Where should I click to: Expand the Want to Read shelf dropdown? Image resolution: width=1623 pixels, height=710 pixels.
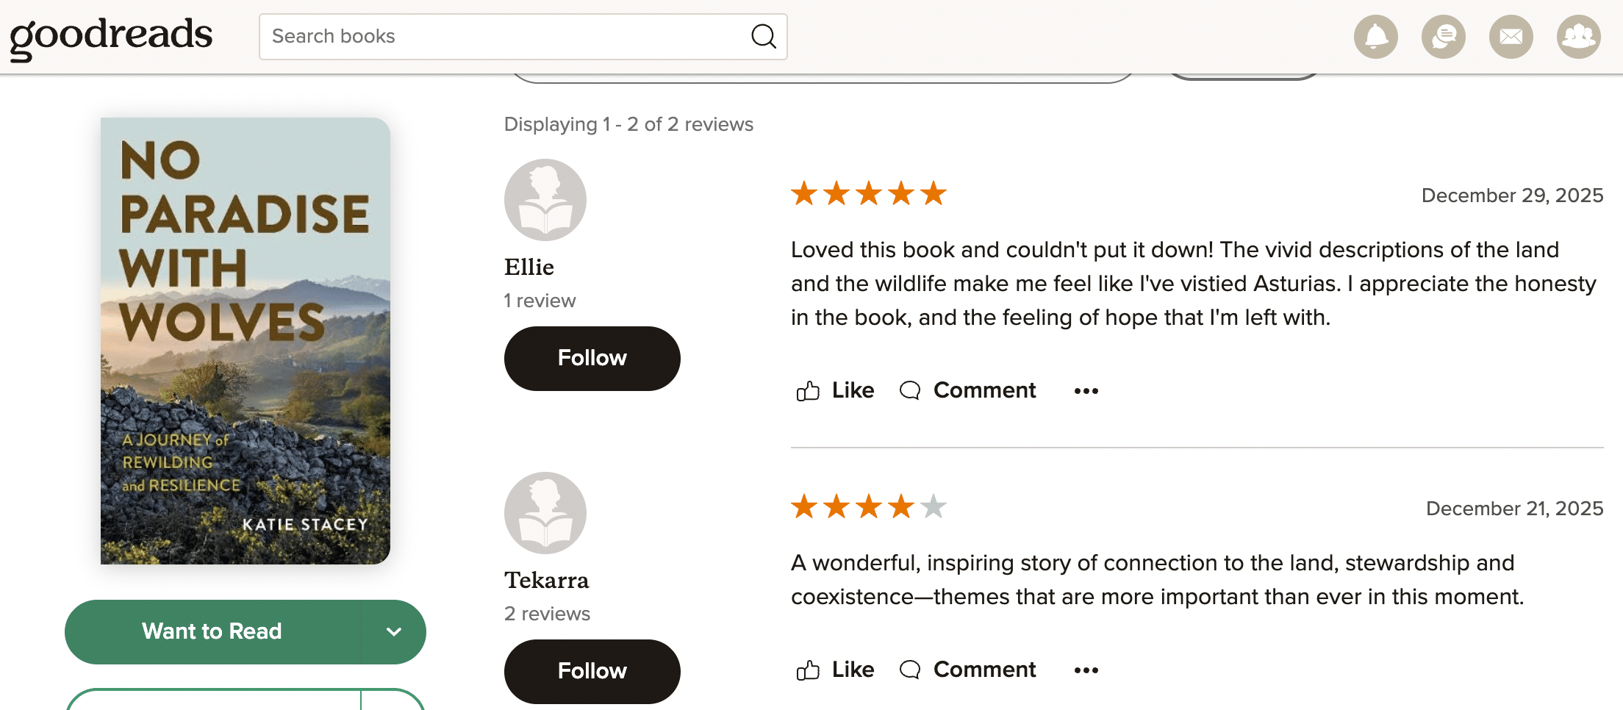[394, 632]
